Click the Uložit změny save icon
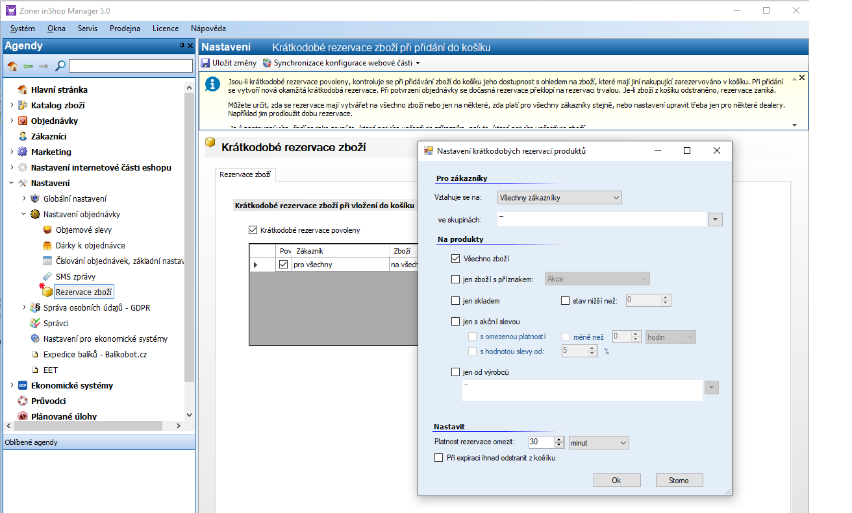 click(206, 63)
